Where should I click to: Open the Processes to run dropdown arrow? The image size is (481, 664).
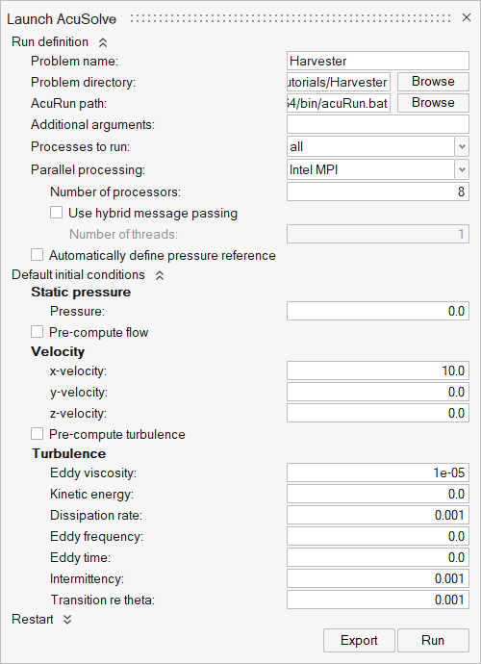(x=462, y=146)
